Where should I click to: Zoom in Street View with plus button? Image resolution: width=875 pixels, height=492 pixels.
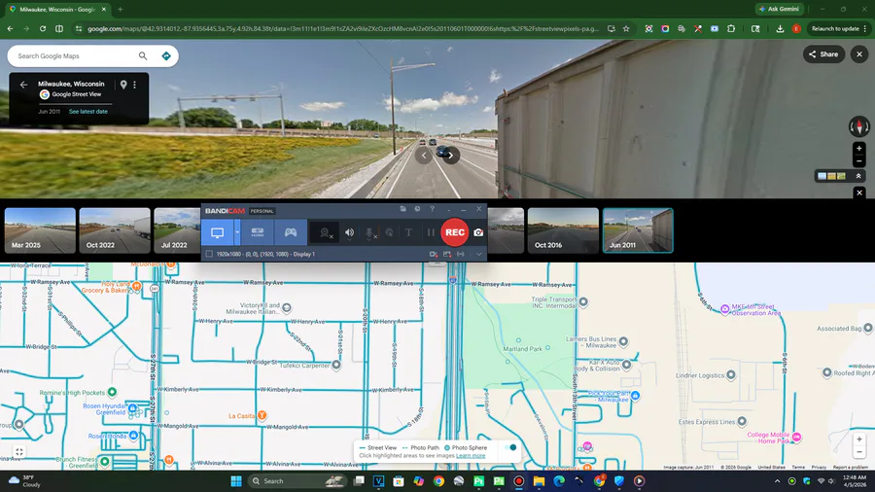point(859,149)
